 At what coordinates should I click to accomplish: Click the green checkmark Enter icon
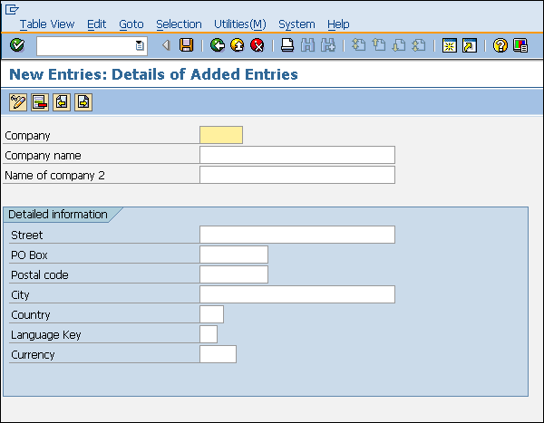[17, 45]
